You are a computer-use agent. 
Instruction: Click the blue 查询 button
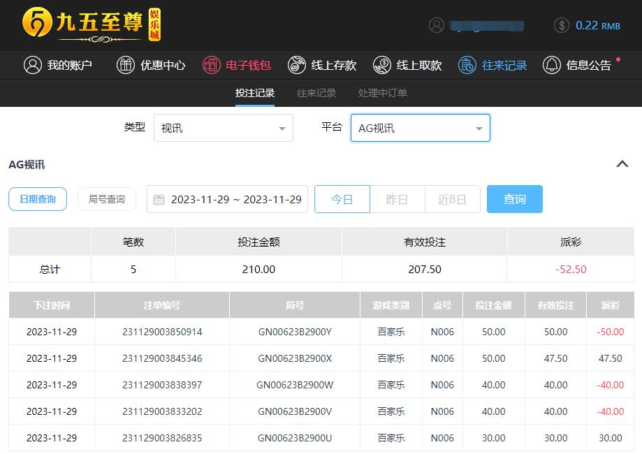click(514, 199)
